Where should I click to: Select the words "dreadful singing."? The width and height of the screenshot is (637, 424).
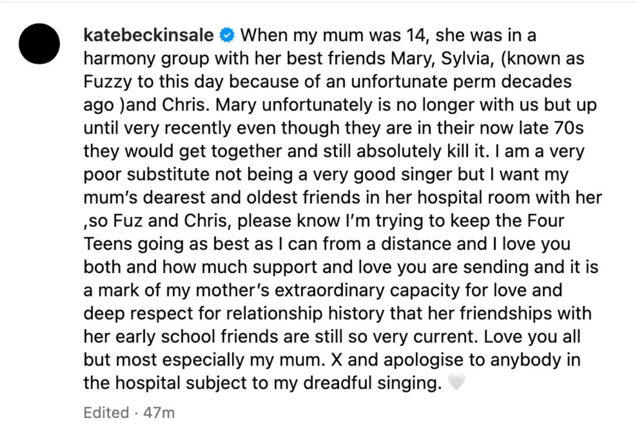coord(372,383)
